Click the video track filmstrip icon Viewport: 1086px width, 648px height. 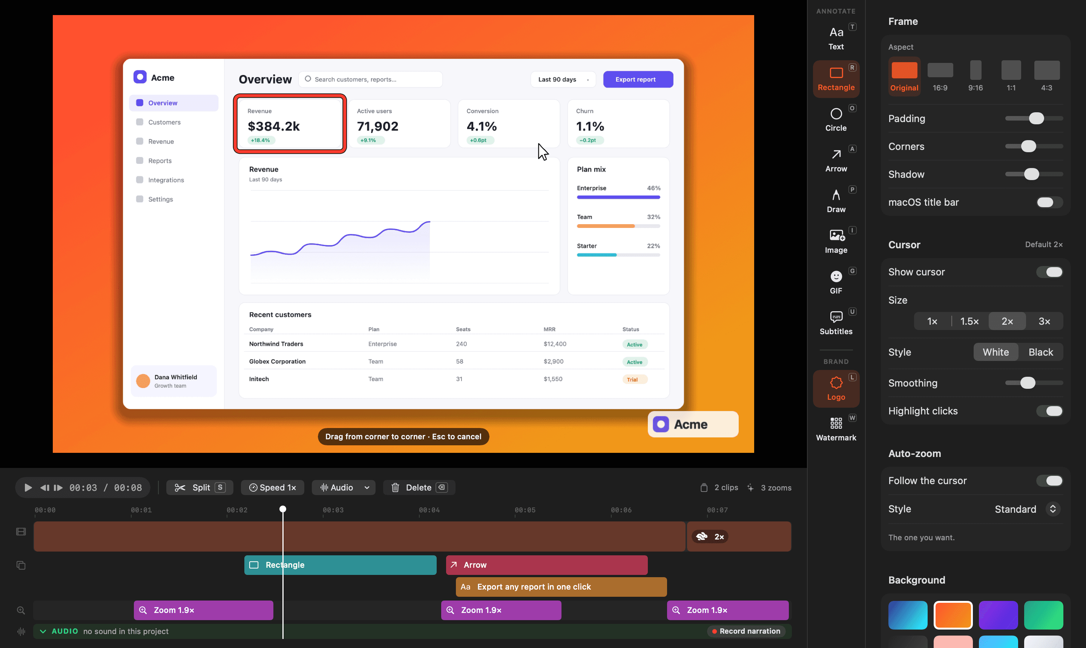coord(21,532)
